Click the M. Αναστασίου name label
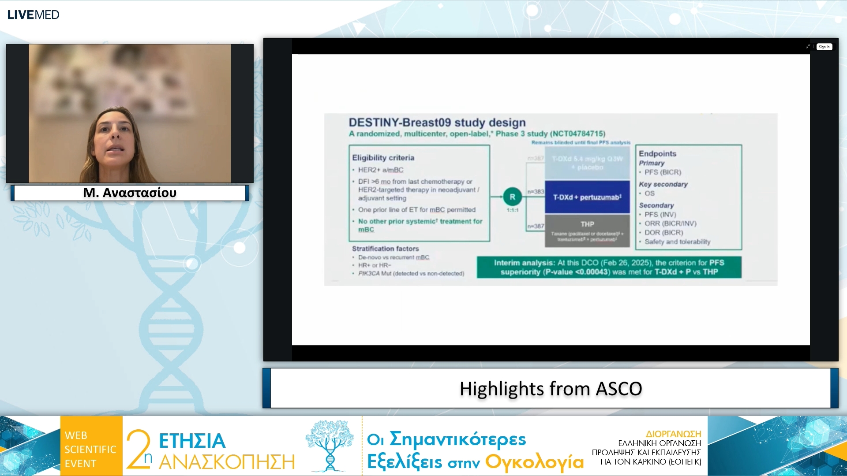The image size is (847, 476). (129, 193)
